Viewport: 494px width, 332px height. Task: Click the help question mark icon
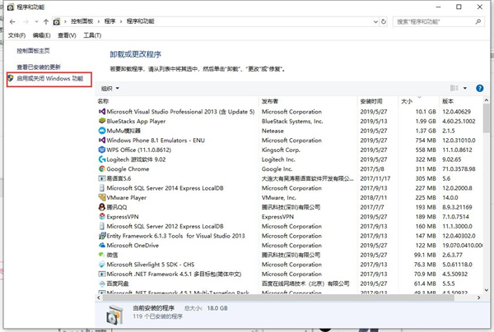point(485,88)
